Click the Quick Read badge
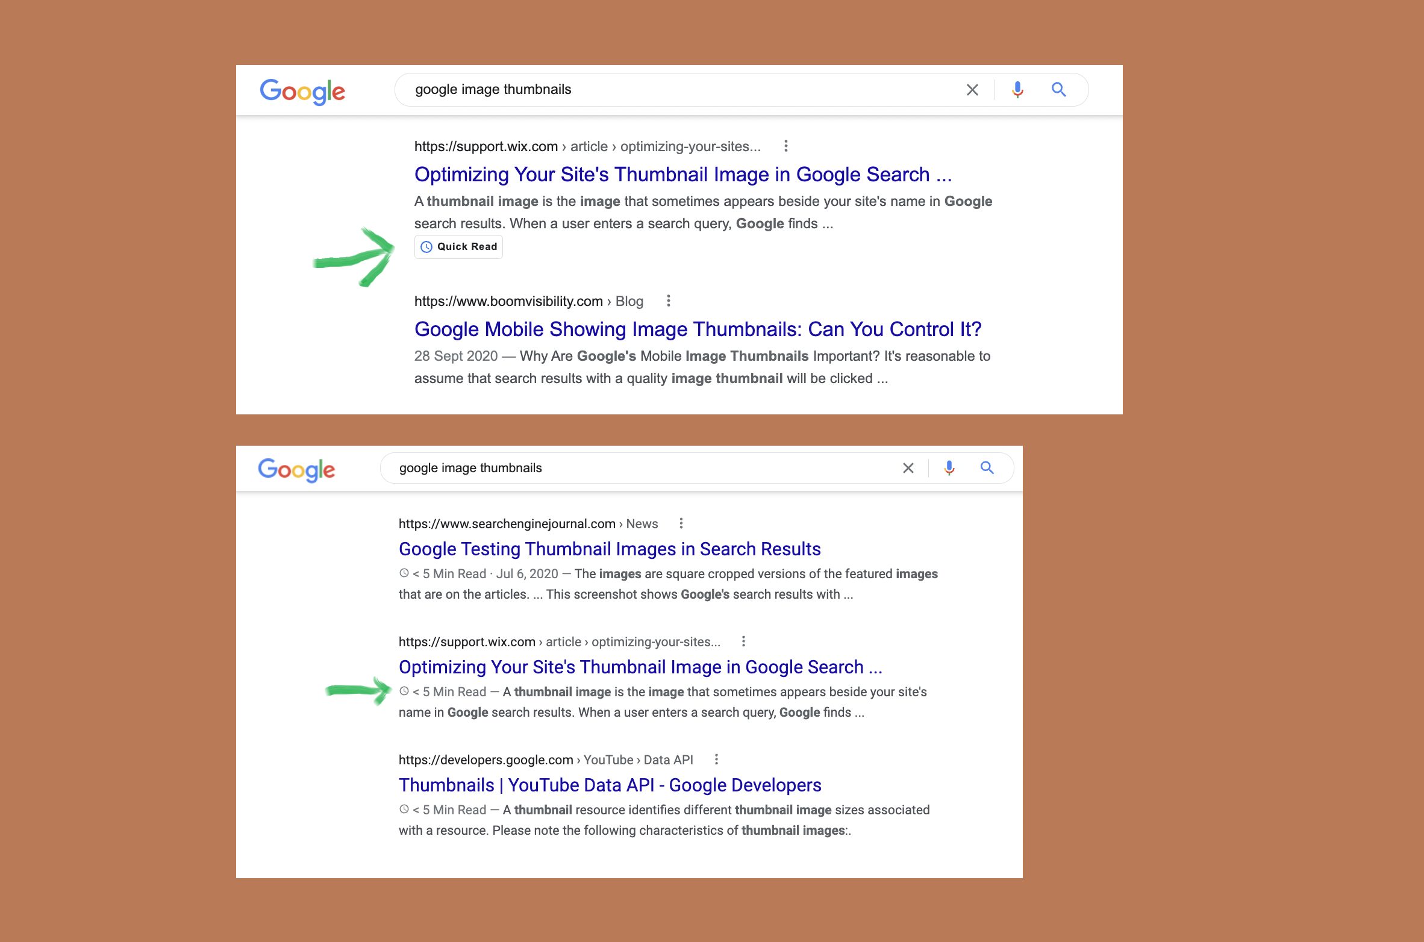This screenshot has height=942, width=1424. [x=459, y=247]
